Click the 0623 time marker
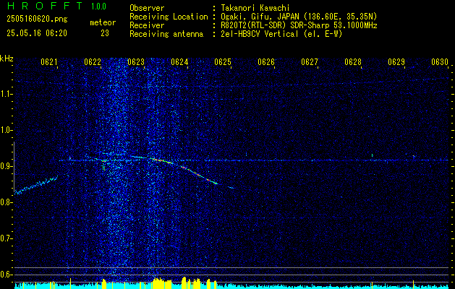455x289 pixels. [x=136, y=61]
